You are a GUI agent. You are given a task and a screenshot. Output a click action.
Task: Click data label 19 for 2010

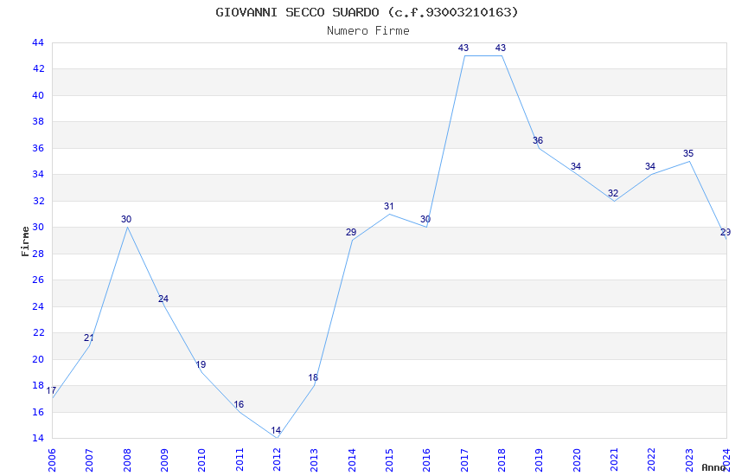201,364
